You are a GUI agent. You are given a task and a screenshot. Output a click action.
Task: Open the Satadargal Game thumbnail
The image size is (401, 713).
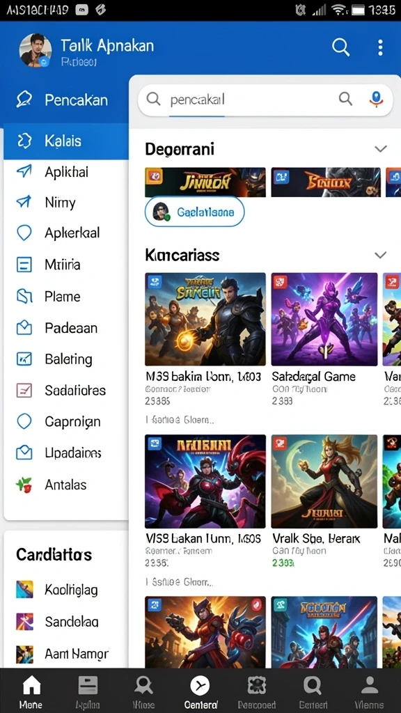(324, 319)
